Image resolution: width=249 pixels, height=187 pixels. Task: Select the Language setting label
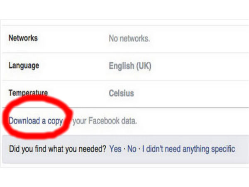(x=24, y=66)
